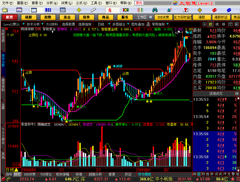Select the 财 finance tab in bottom right
Image resolution: width=240 pixels, height=182 pixels.
pyautogui.click(x=203, y=174)
